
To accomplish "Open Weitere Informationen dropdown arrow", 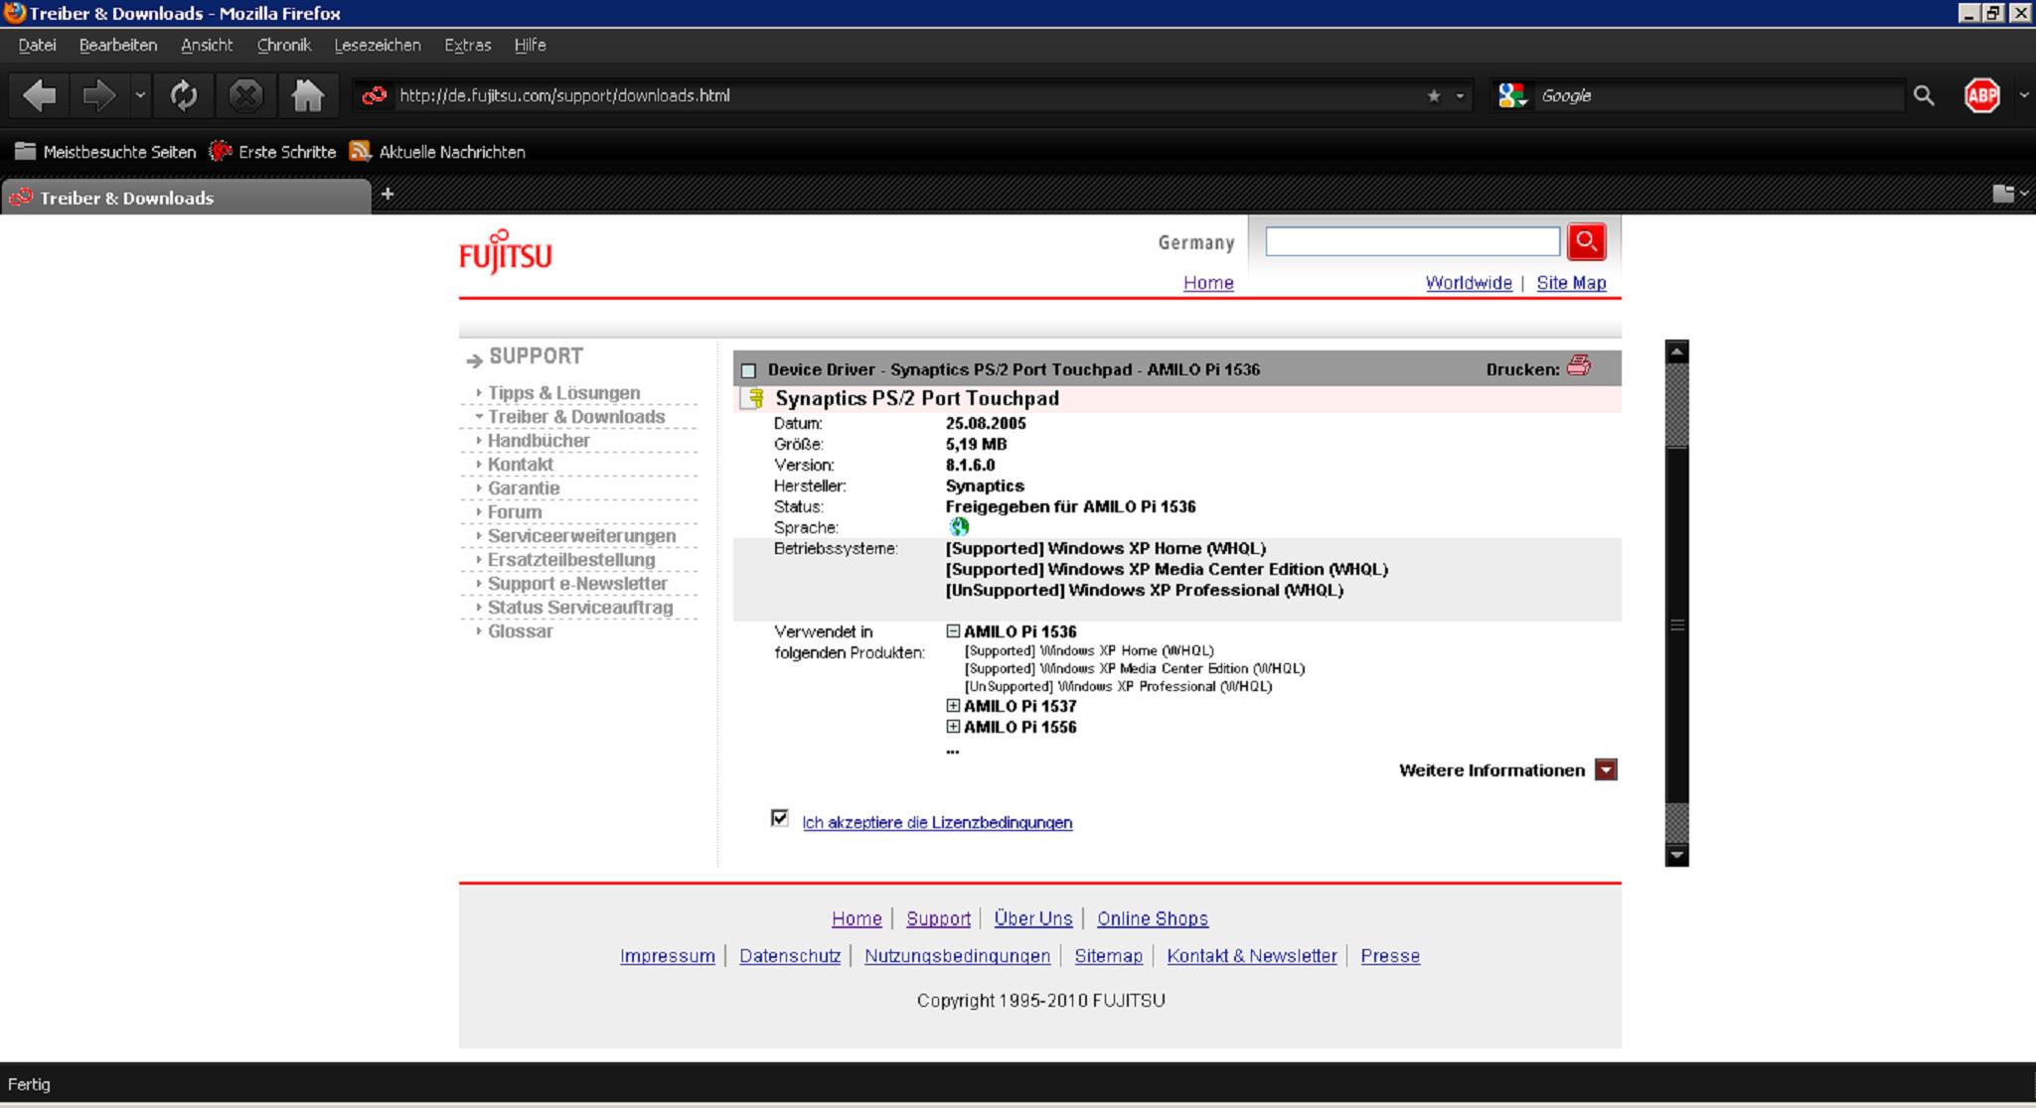I will tap(1606, 770).
